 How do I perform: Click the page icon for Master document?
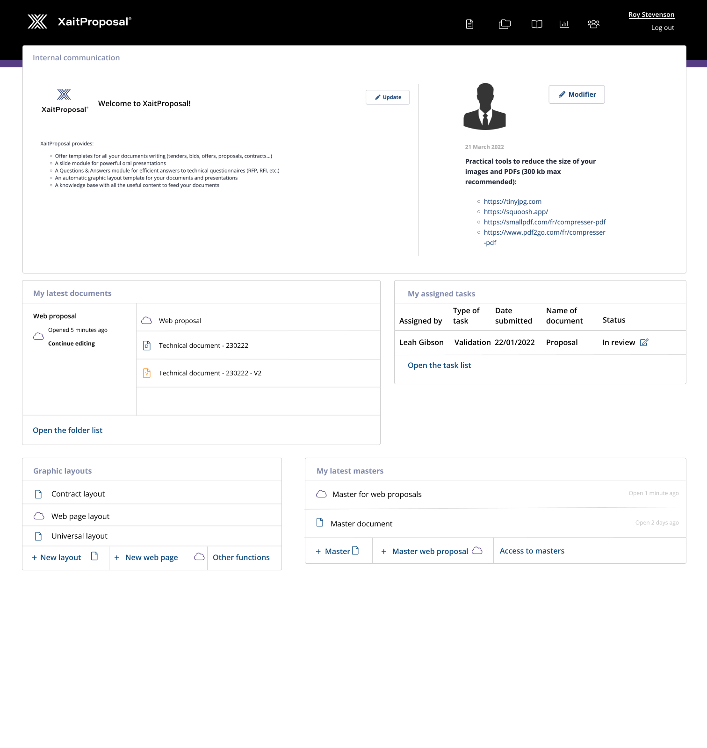320,522
